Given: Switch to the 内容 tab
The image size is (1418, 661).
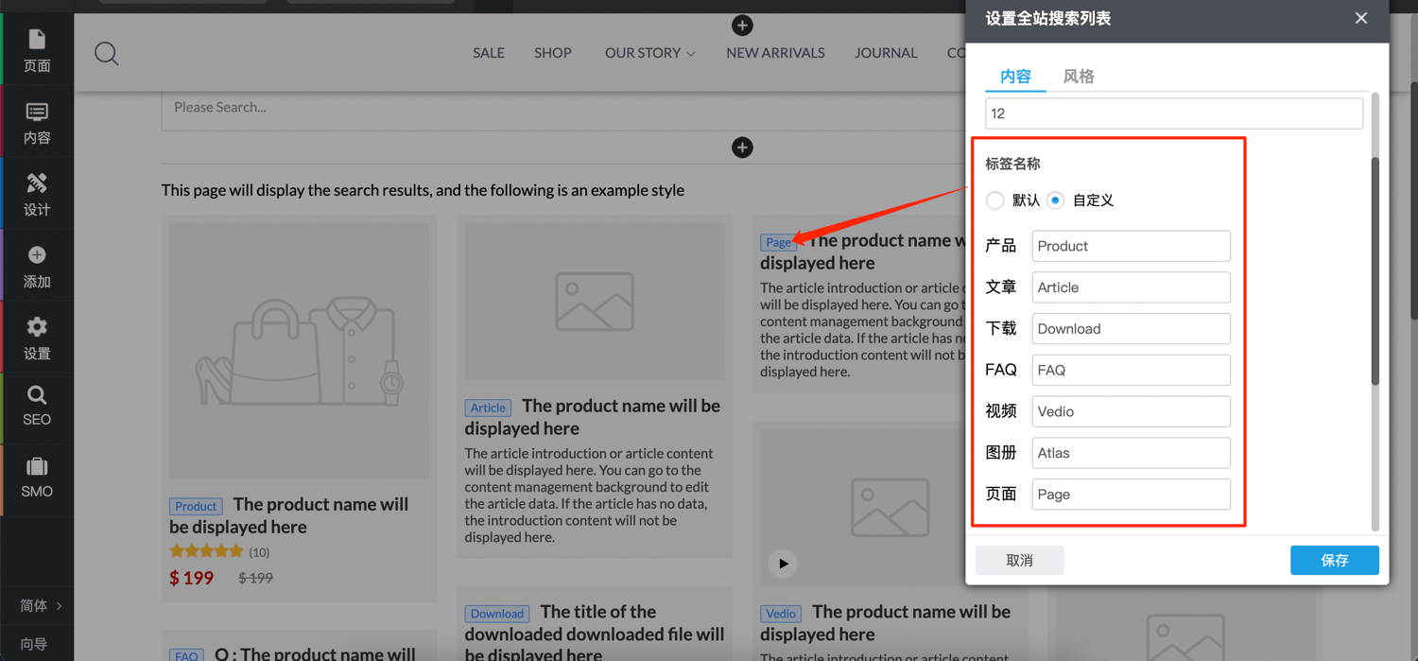Looking at the screenshot, I should click(1015, 77).
